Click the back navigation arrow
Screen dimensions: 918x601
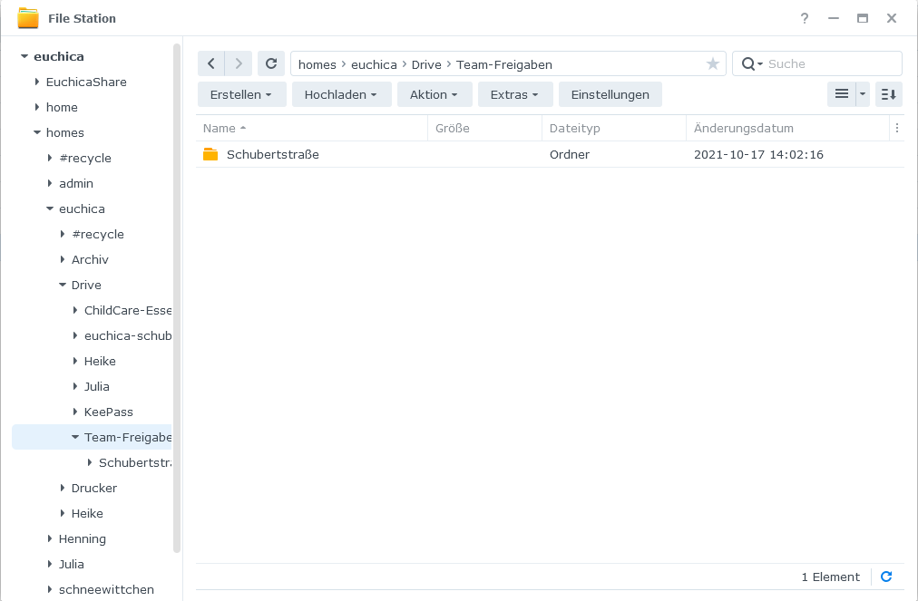pyautogui.click(x=210, y=63)
